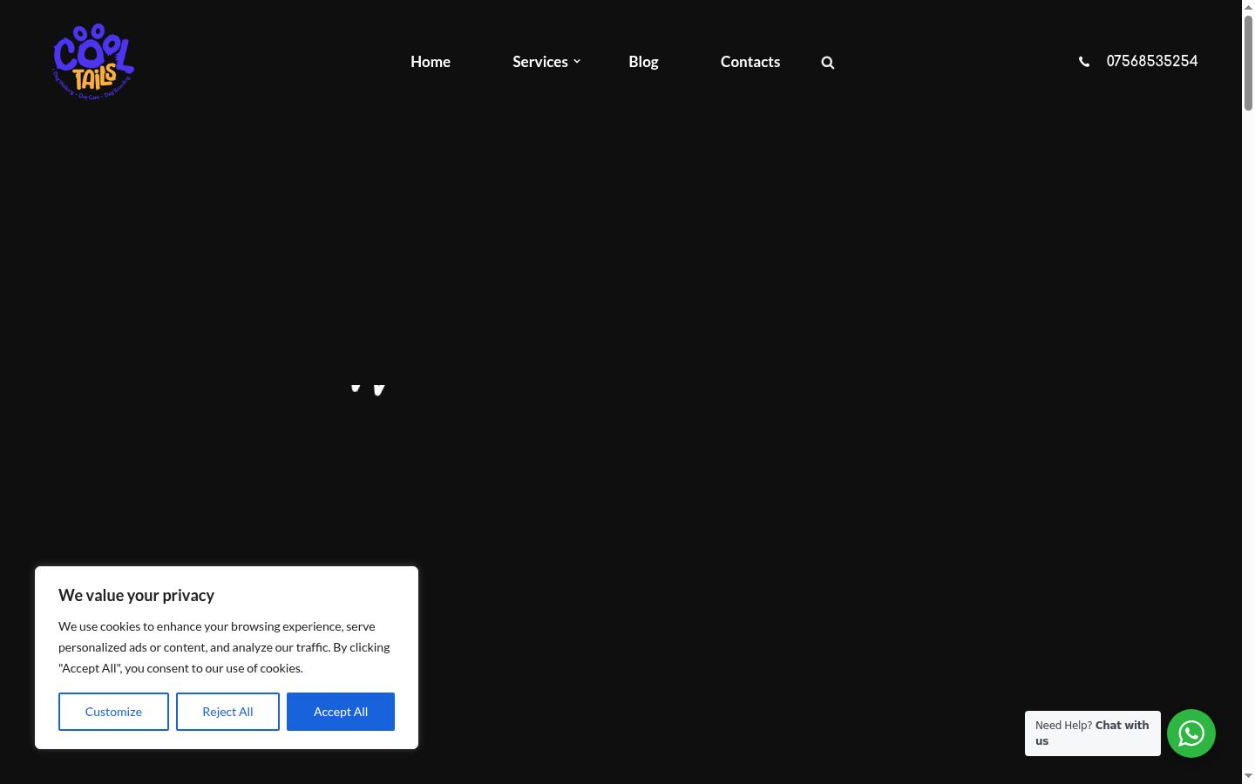Open the site search icon
1255x784 pixels.
(x=828, y=63)
